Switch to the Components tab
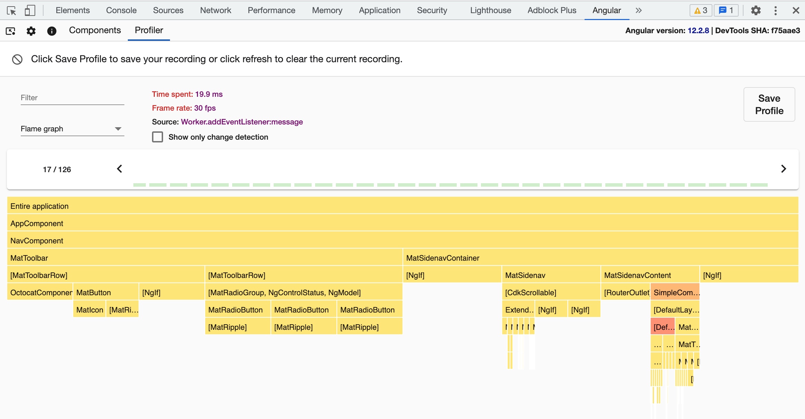Viewport: 805px width, 419px height. 95,30
